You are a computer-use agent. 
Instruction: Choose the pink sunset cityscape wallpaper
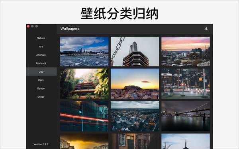(186, 52)
